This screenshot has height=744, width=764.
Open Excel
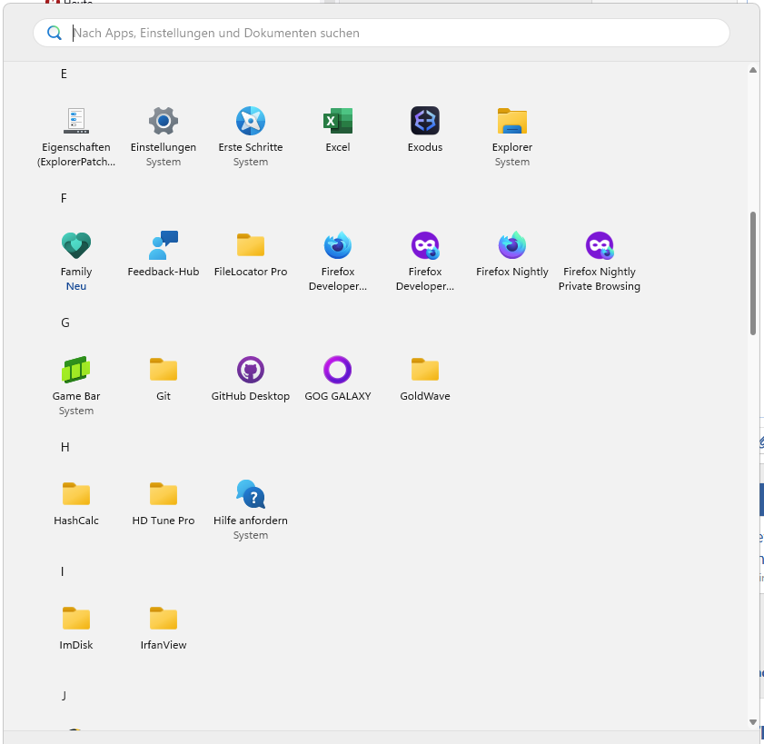(x=338, y=130)
